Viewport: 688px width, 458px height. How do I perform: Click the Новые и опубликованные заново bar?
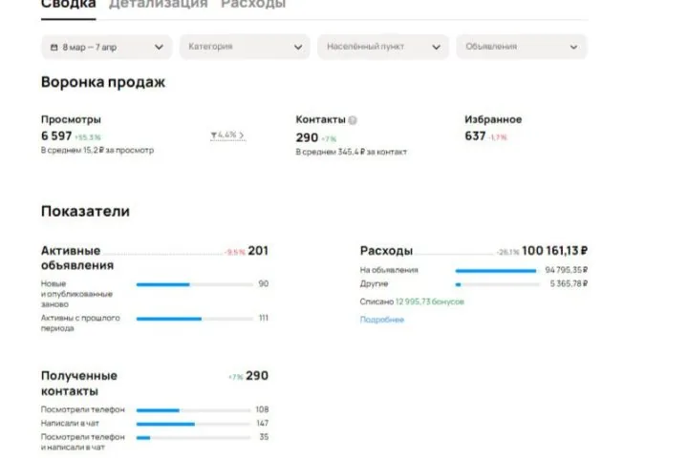195,284
